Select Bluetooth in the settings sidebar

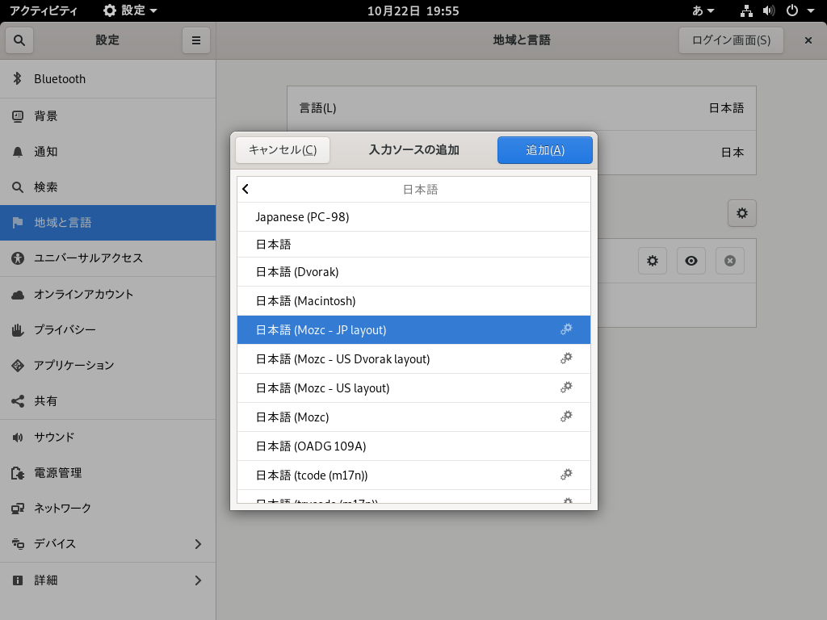(60, 79)
